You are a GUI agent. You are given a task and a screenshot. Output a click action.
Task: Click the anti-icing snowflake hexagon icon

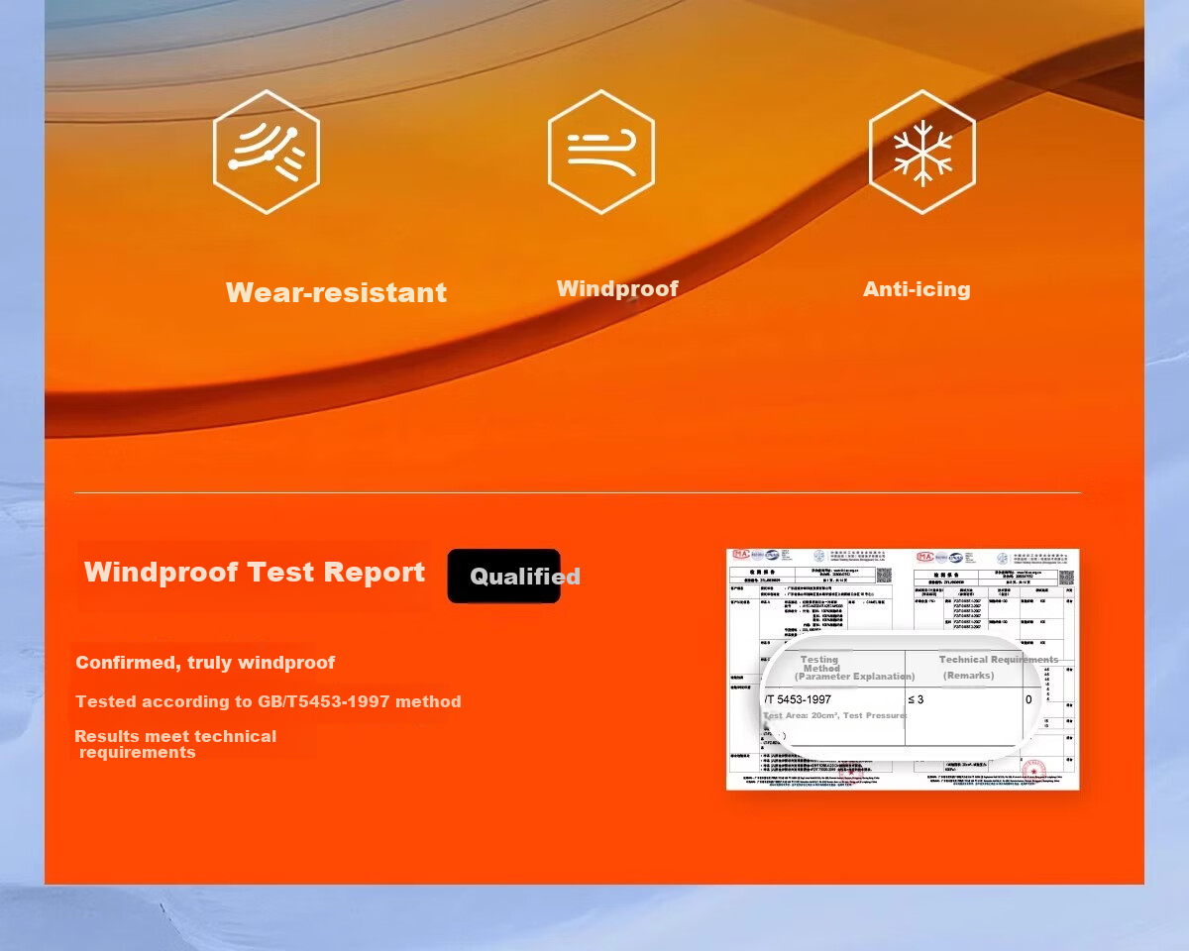click(922, 152)
